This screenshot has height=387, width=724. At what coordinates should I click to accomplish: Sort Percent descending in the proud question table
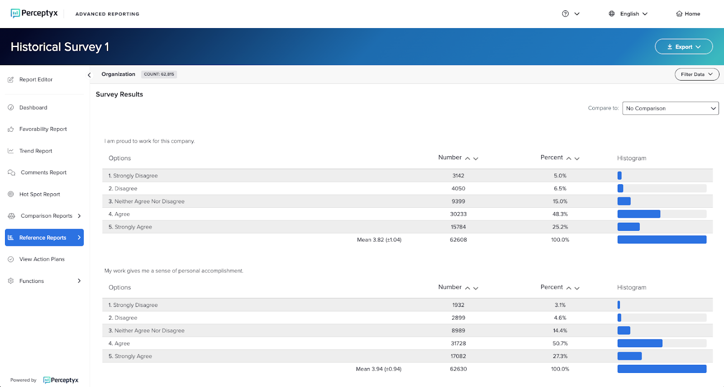click(x=577, y=158)
